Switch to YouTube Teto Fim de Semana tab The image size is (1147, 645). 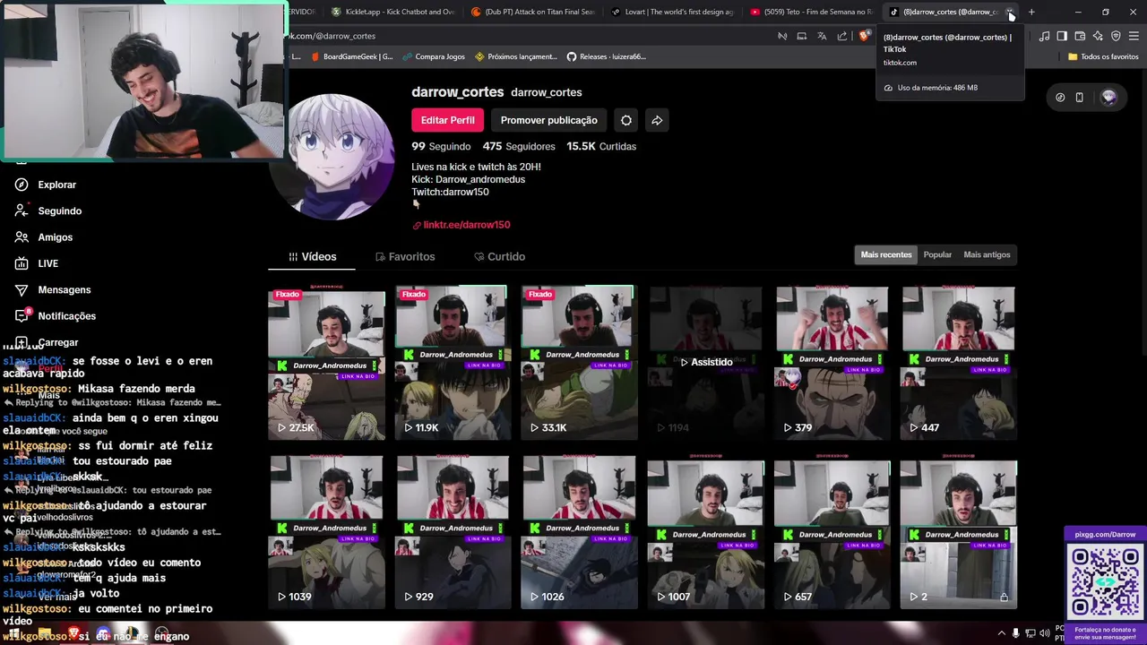[812, 12]
